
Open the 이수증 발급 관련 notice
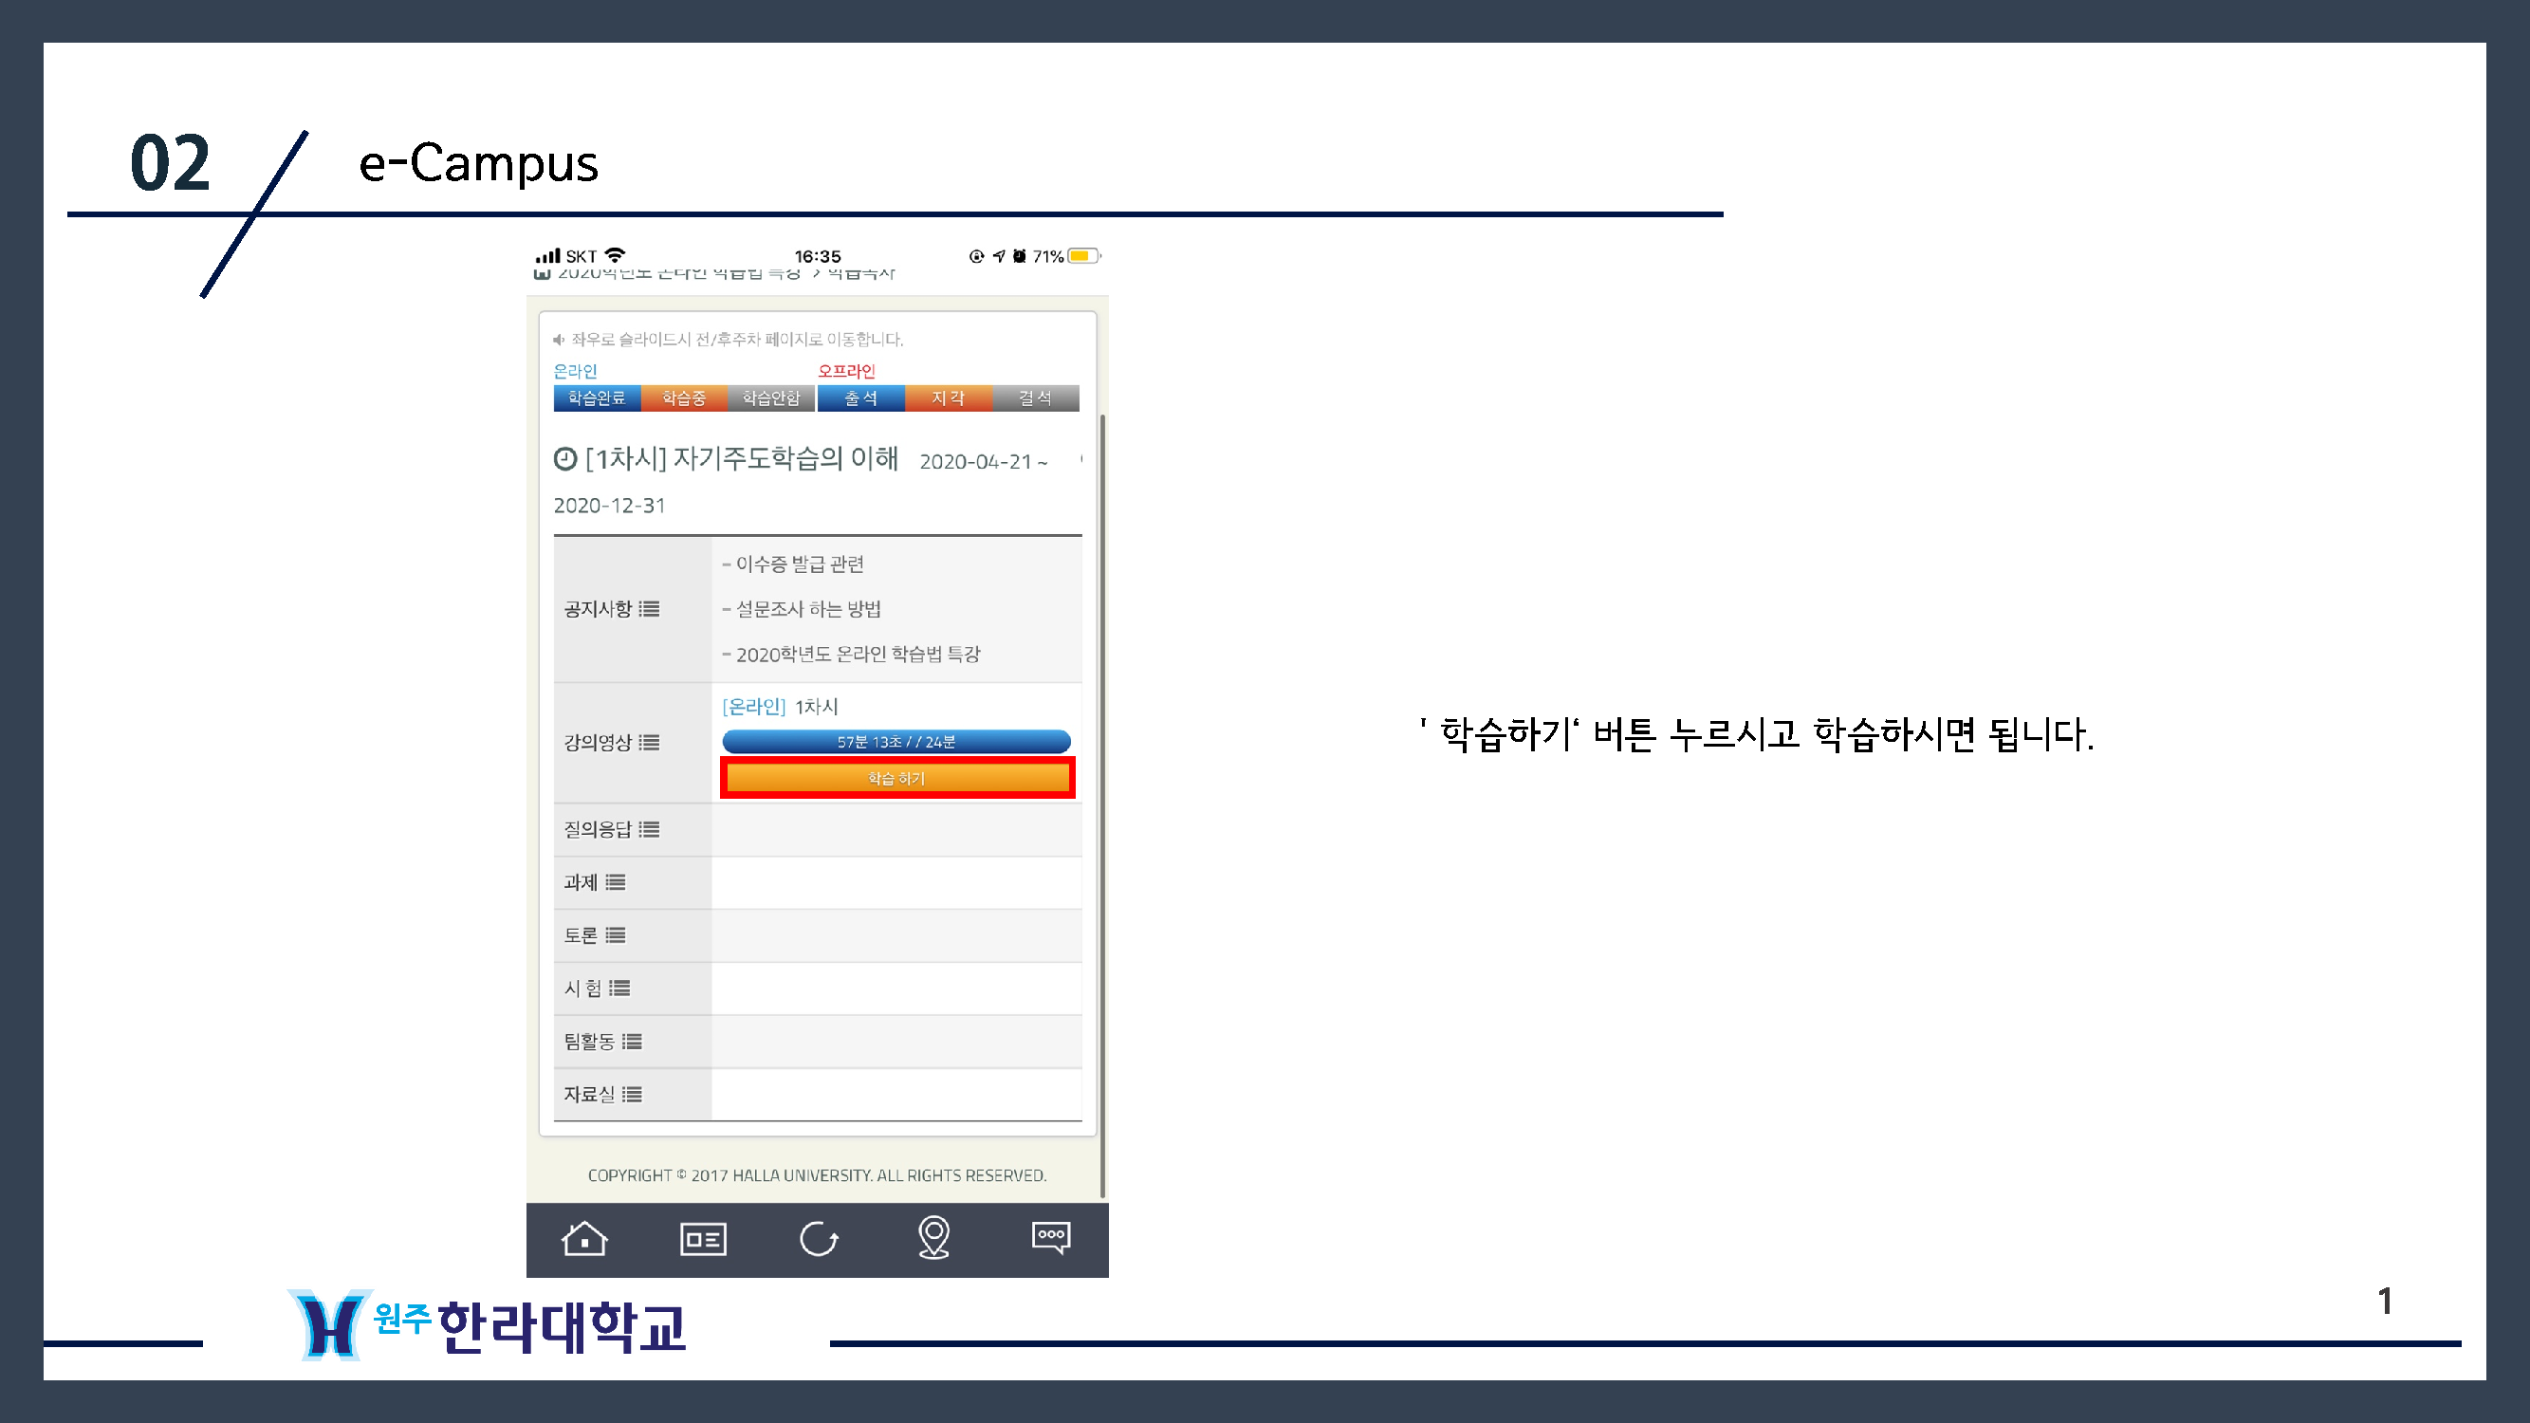click(800, 564)
